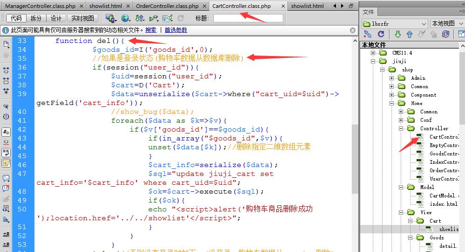Open the move or convert CSS icon

[6, 219]
